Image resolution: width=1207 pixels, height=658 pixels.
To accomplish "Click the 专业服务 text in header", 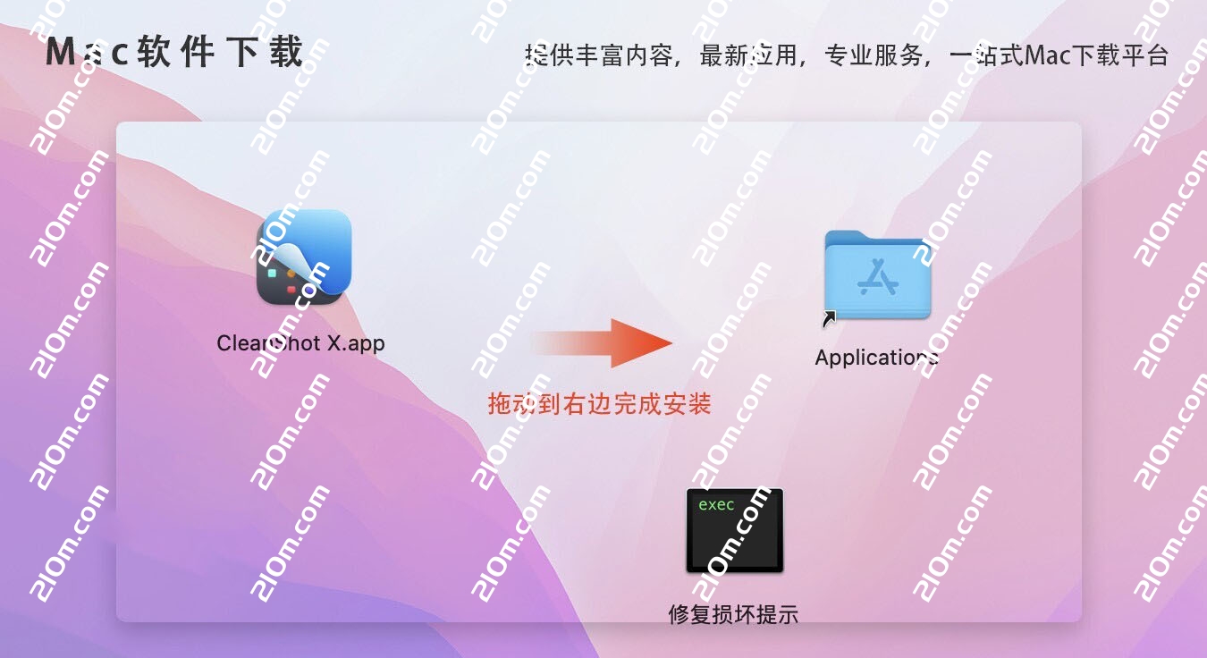I will point(872,55).
